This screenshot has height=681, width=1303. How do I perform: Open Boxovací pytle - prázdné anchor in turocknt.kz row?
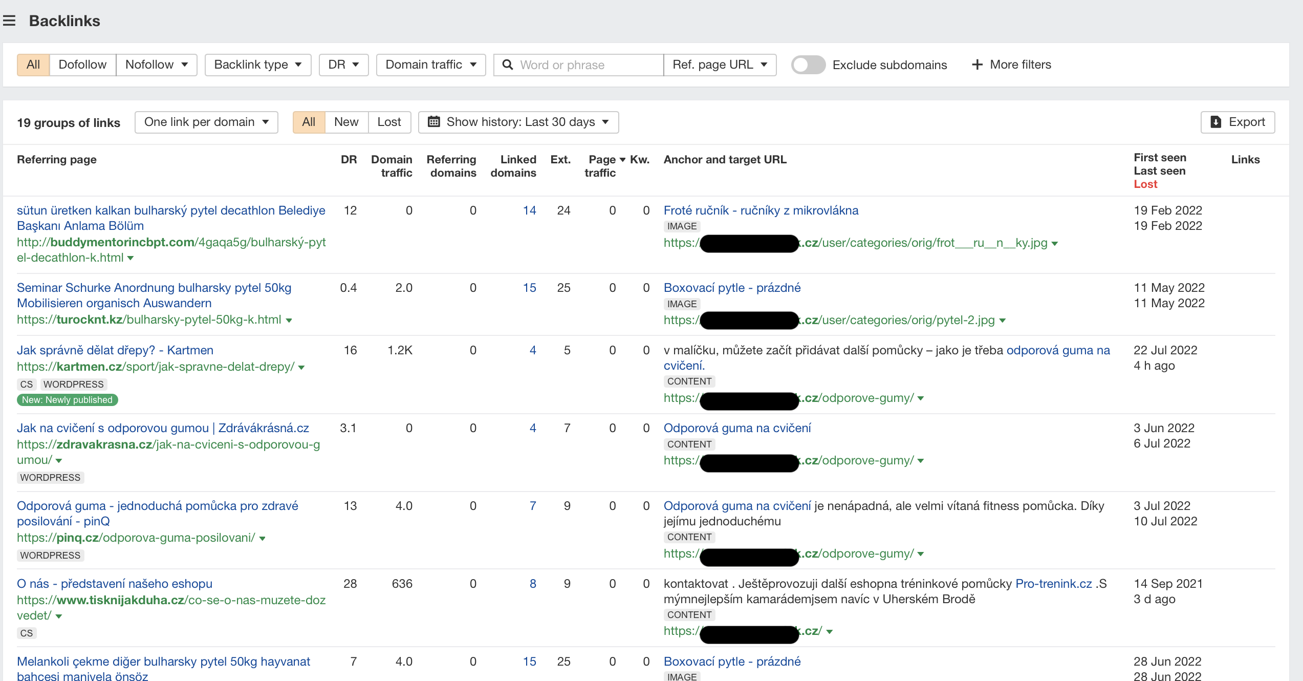tap(732, 288)
